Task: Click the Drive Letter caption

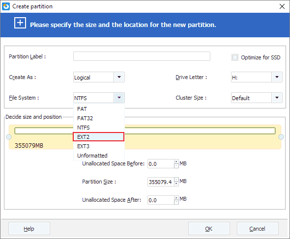Action: [x=191, y=77]
